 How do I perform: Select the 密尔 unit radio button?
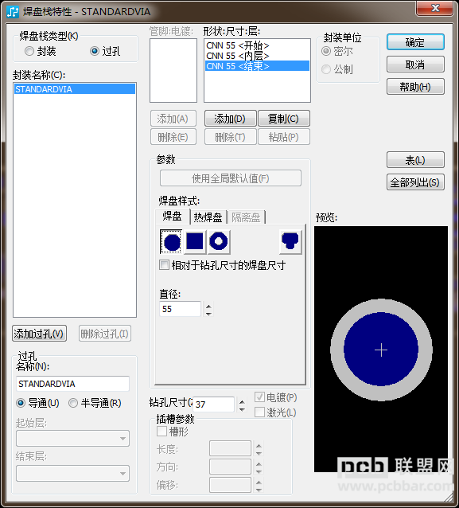[326, 51]
